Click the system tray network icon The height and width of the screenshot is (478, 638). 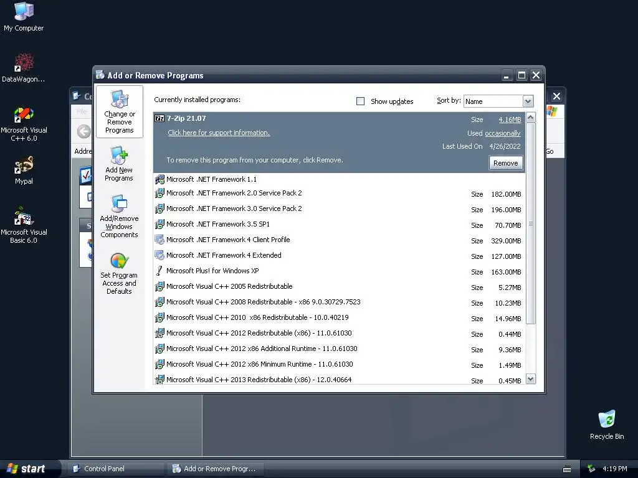click(592, 469)
